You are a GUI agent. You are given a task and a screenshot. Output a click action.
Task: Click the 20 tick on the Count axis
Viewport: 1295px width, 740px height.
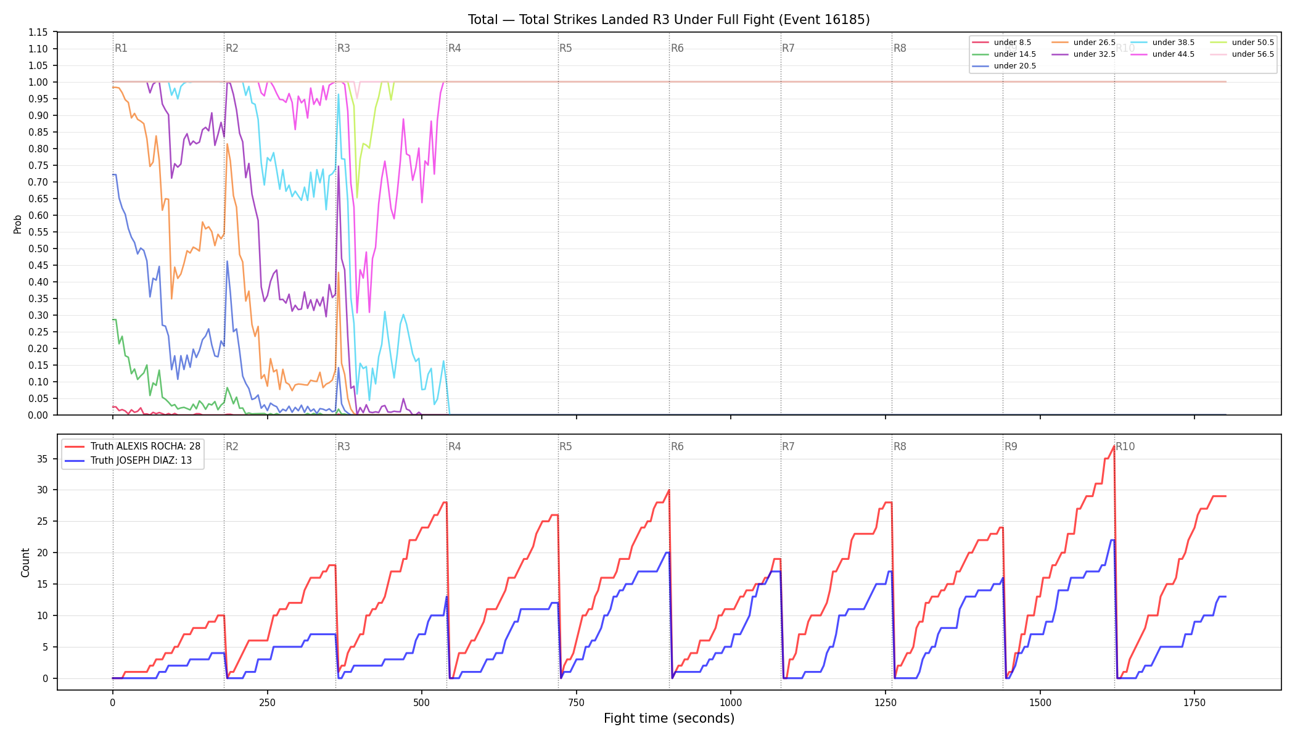(x=43, y=553)
